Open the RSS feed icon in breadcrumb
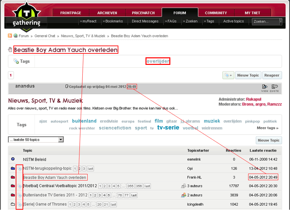Image resolution: width=290 pixels, height=210 pixels. pyautogui.click(x=10, y=36)
